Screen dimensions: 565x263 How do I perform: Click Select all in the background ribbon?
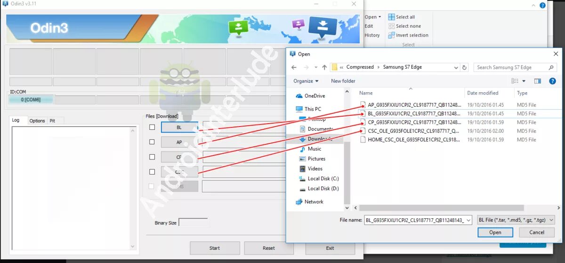point(402,17)
